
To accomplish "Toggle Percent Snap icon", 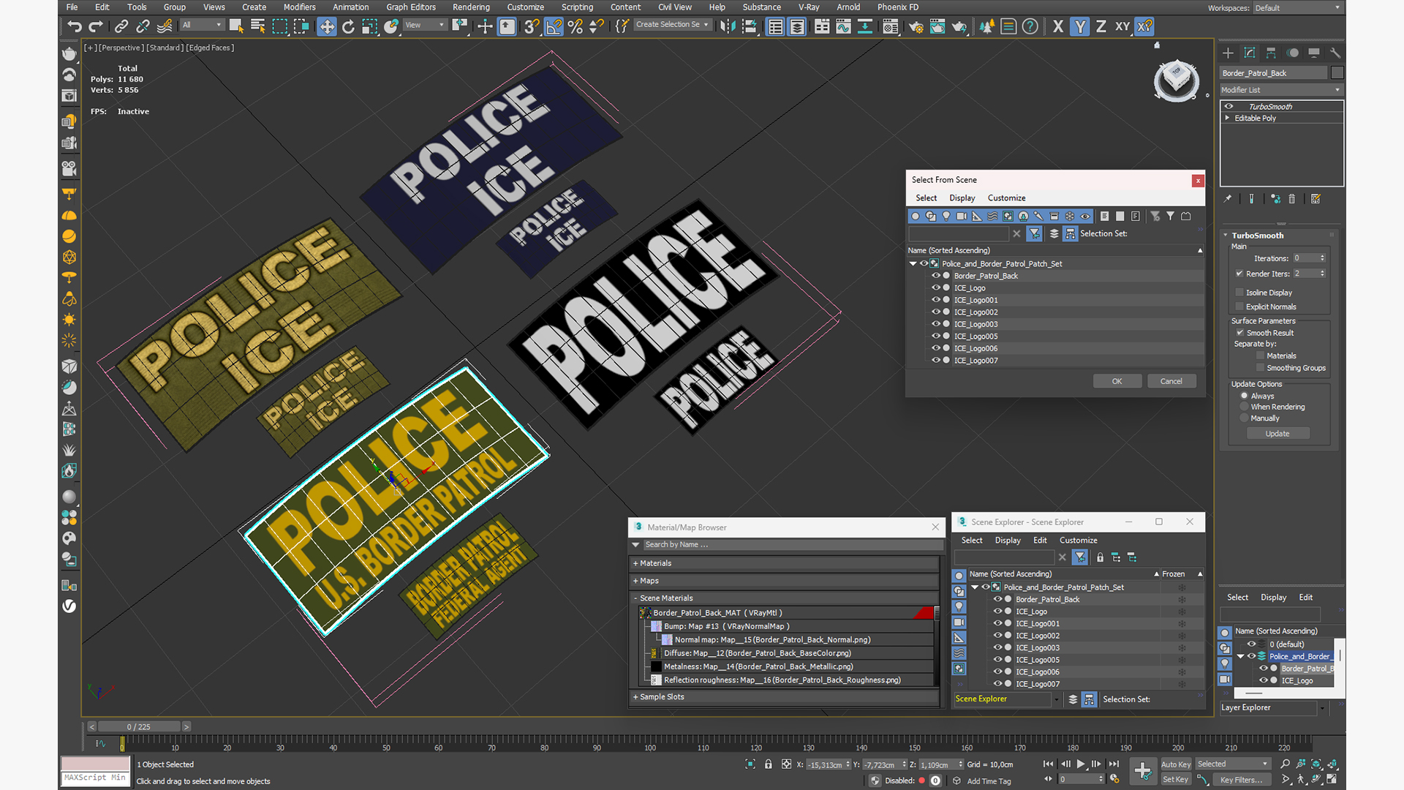I will pos(575,26).
